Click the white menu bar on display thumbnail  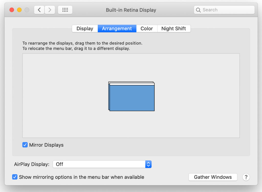[132, 84]
